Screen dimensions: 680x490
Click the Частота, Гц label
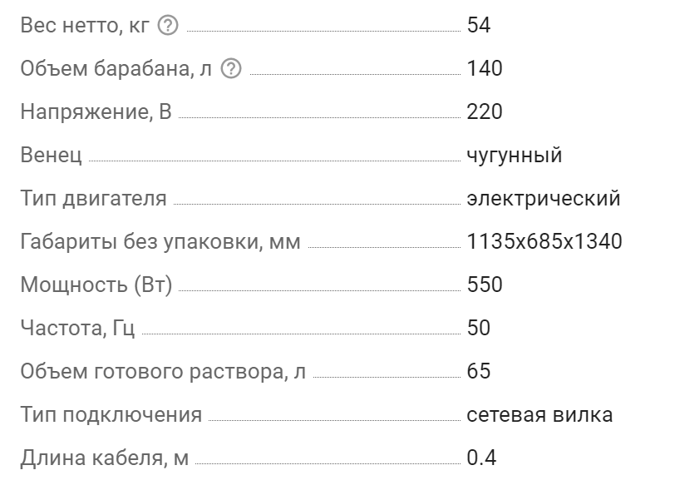coord(77,329)
